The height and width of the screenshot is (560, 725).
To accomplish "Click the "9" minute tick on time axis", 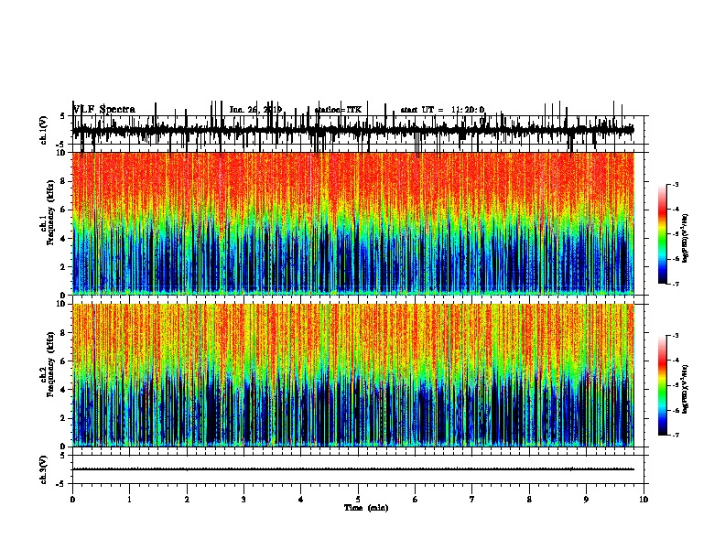I will [x=586, y=500].
